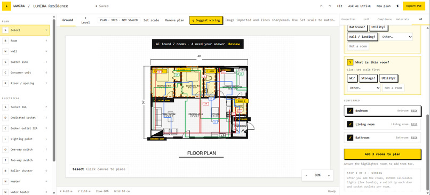Image resolution: width=430 pixels, height=195 pixels.
Task: Uncheck the Bathroom confirmed checkbox
Action: click(350, 137)
